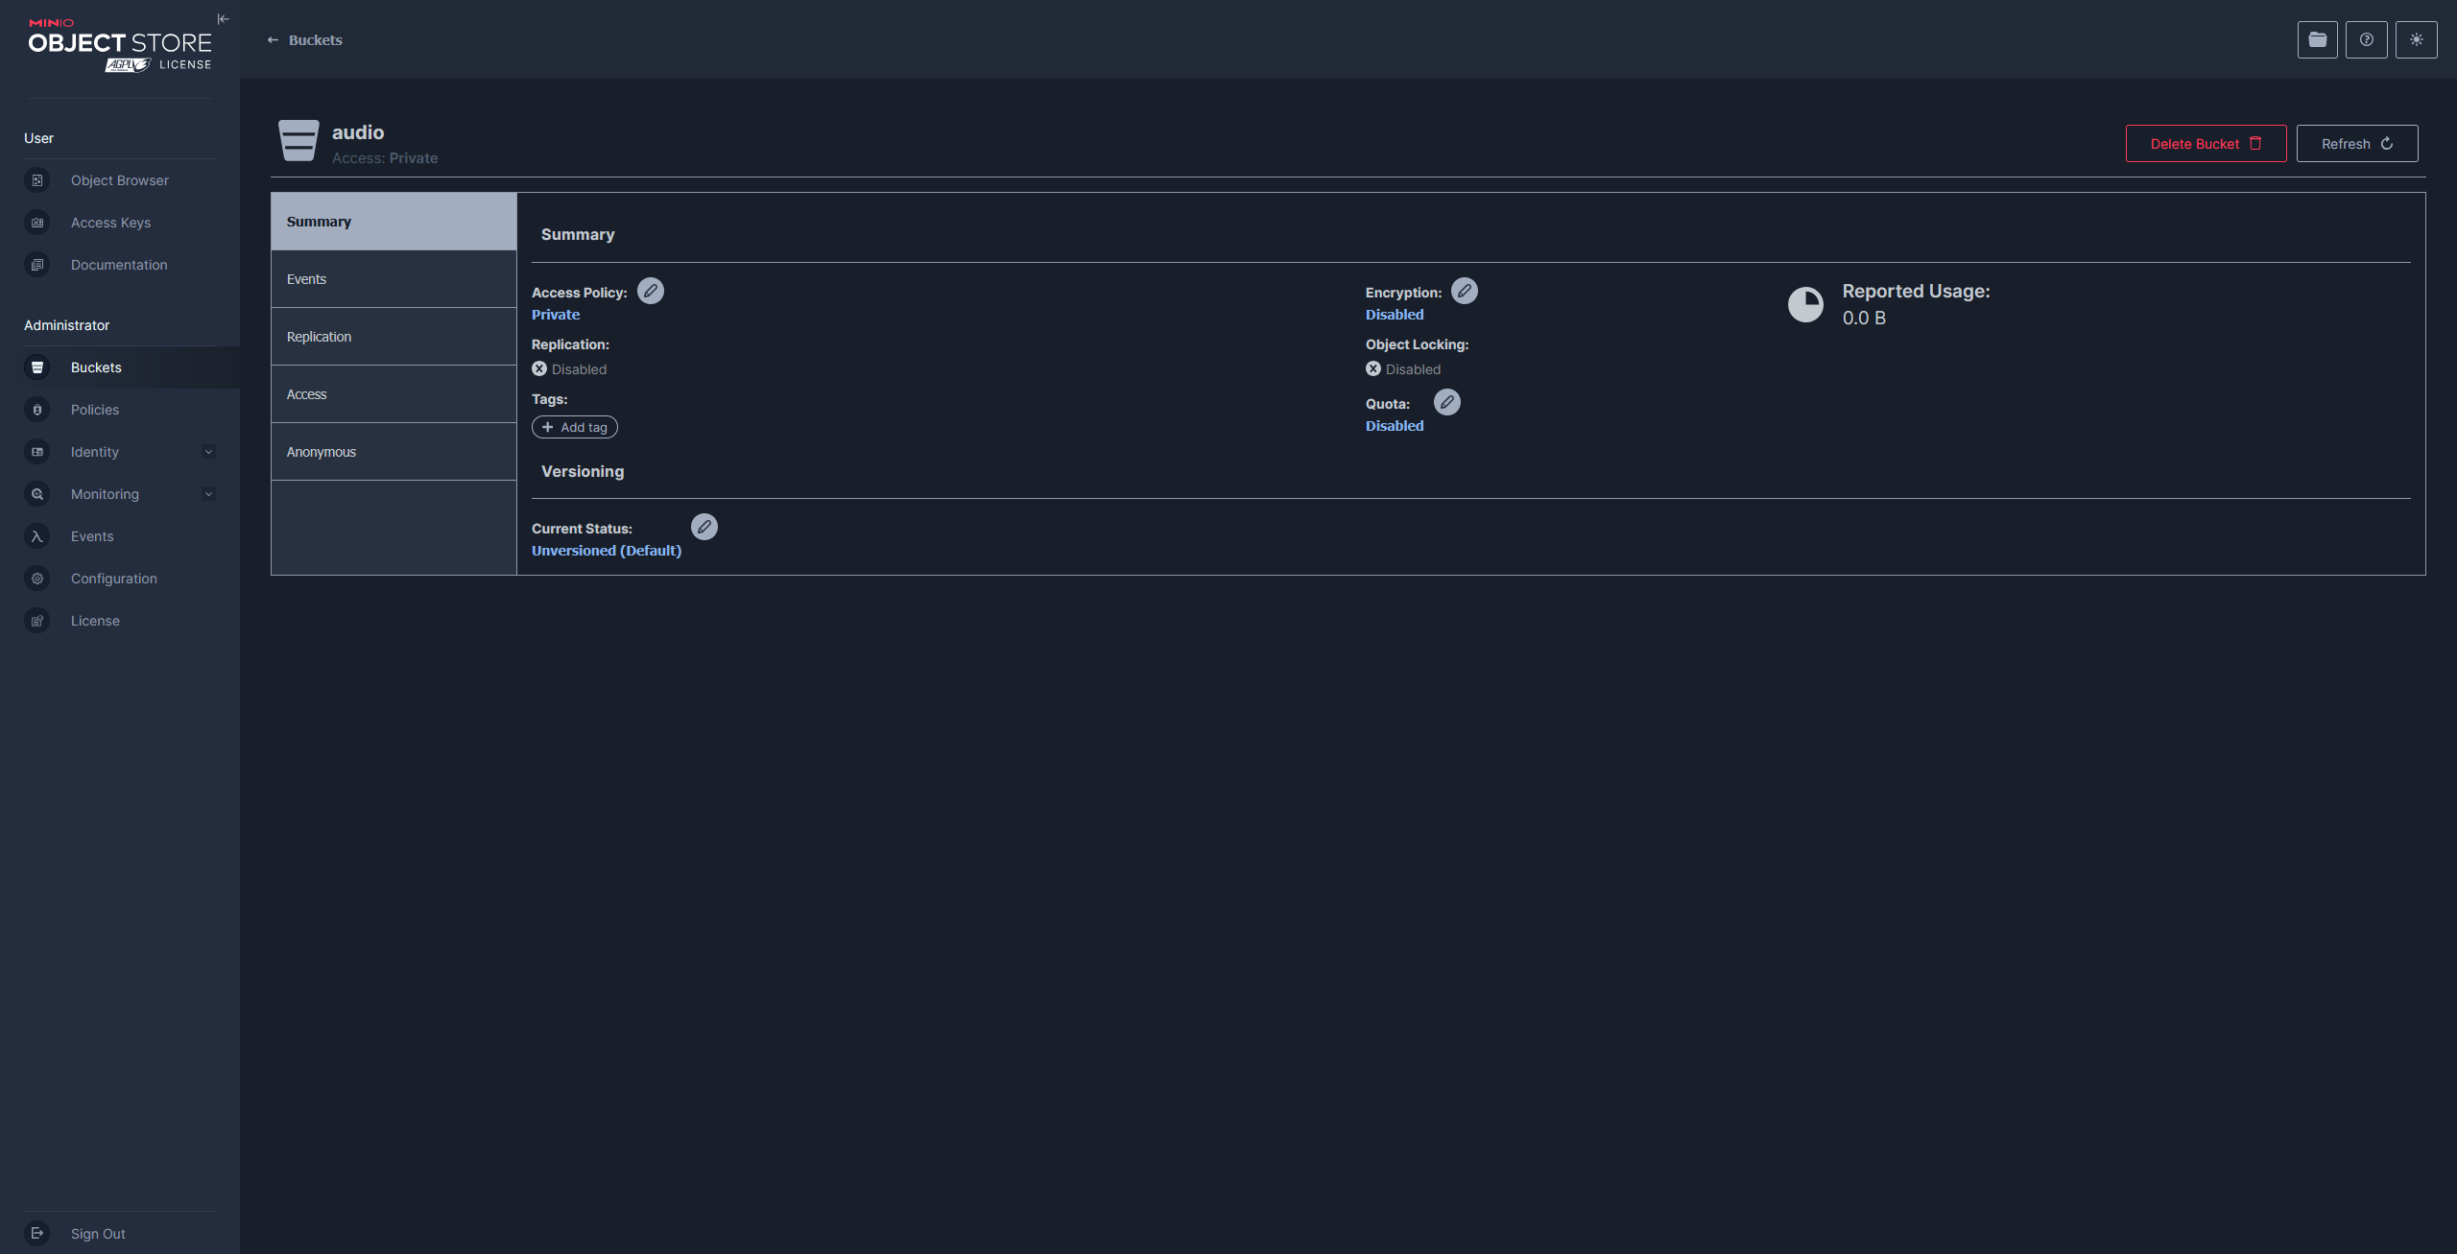This screenshot has width=2457, height=1254.
Task: Toggle light/dark theme sun icon
Action: 2417,39
